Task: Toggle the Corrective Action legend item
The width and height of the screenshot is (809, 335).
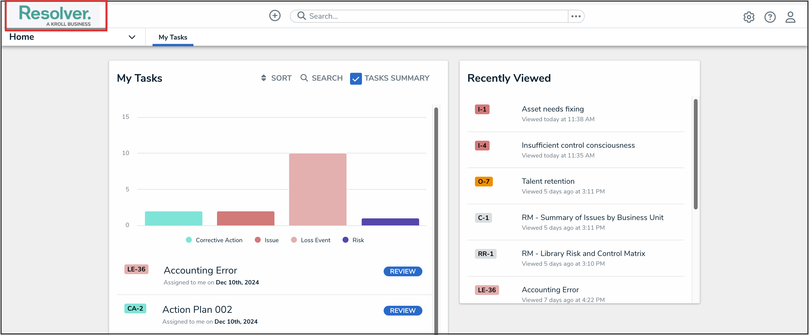Action: (x=219, y=240)
